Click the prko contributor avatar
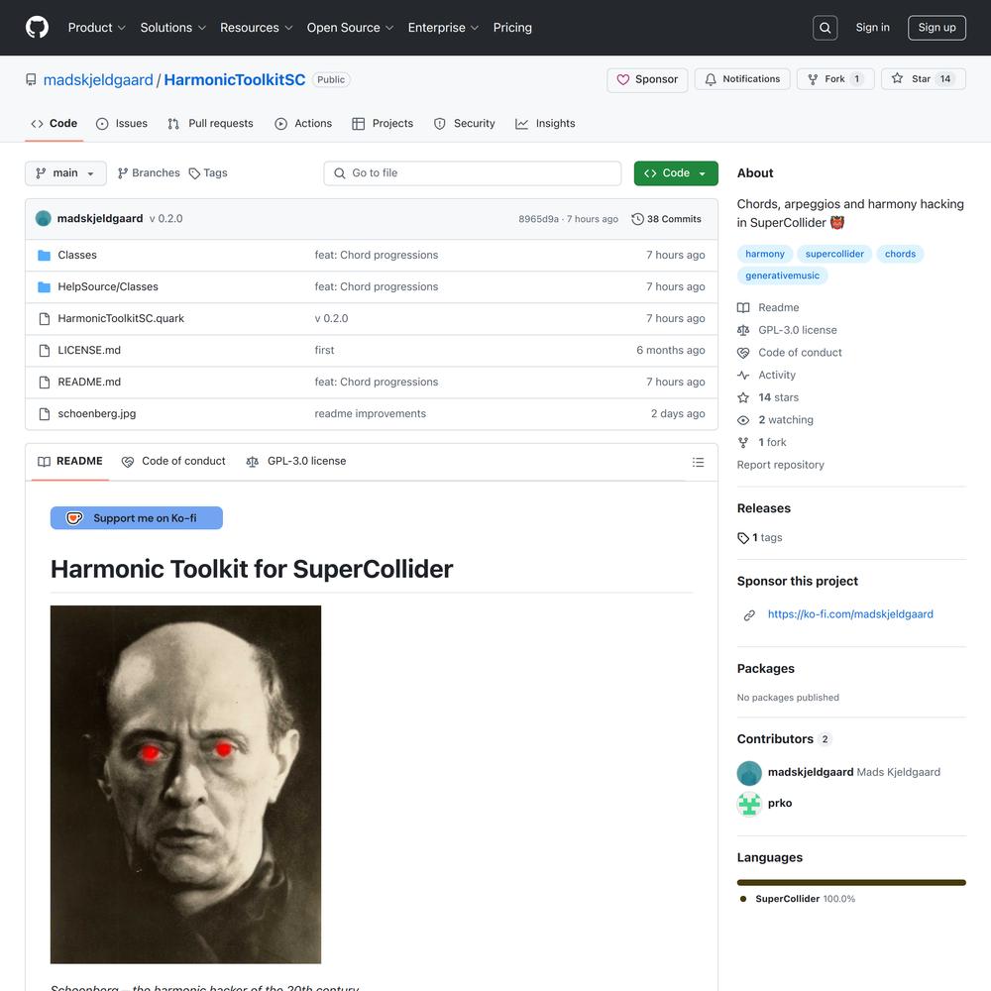This screenshot has width=991, height=991. pyautogui.click(x=749, y=804)
